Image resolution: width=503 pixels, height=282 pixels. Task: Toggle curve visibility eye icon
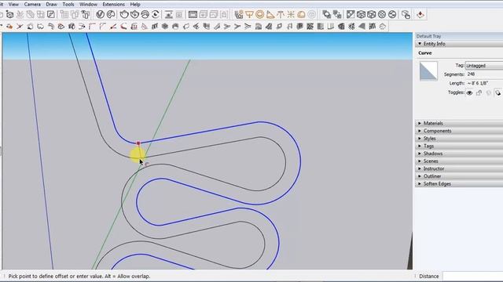tap(469, 92)
